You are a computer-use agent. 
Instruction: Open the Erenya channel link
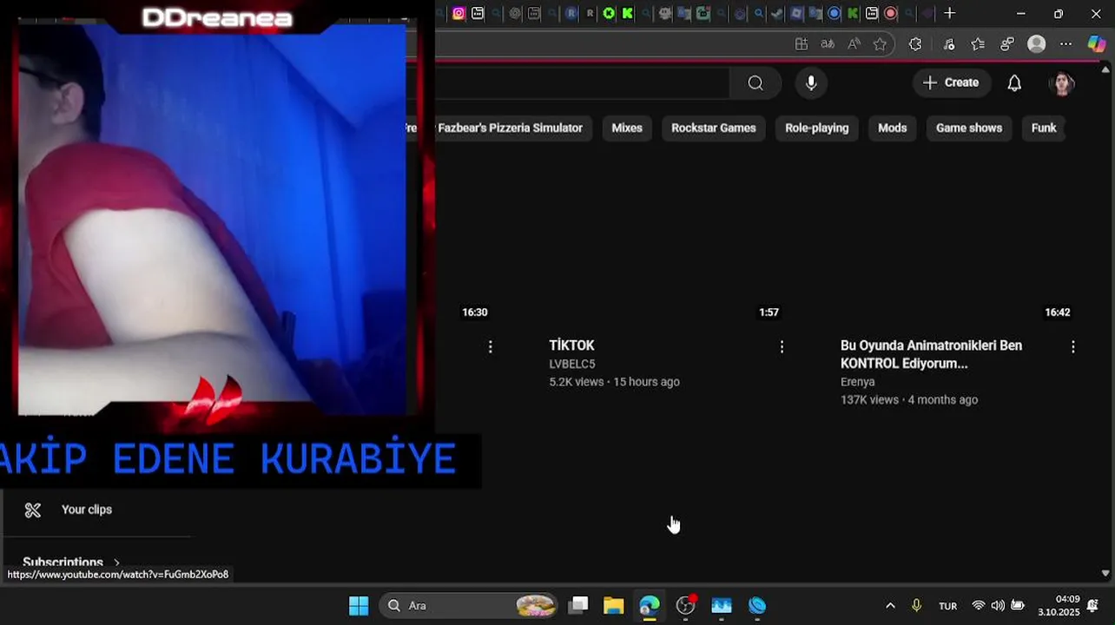[x=857, y=382]
